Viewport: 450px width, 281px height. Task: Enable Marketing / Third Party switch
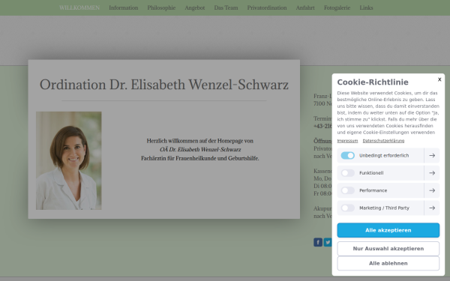tap(348, 208)
